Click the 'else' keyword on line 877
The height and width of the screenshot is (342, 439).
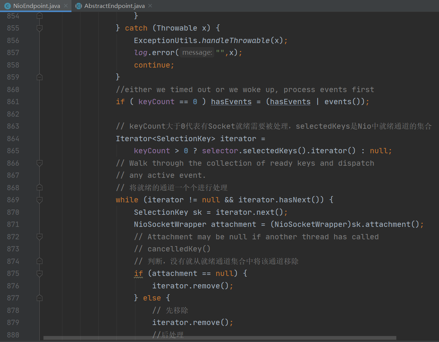(152, 298)
